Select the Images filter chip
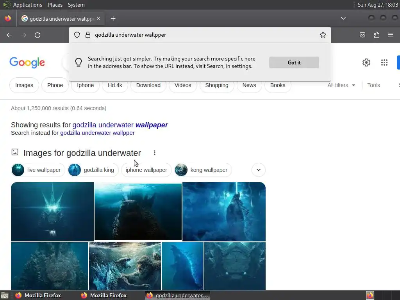The image size is (400, 300). (x=24, y=85)
